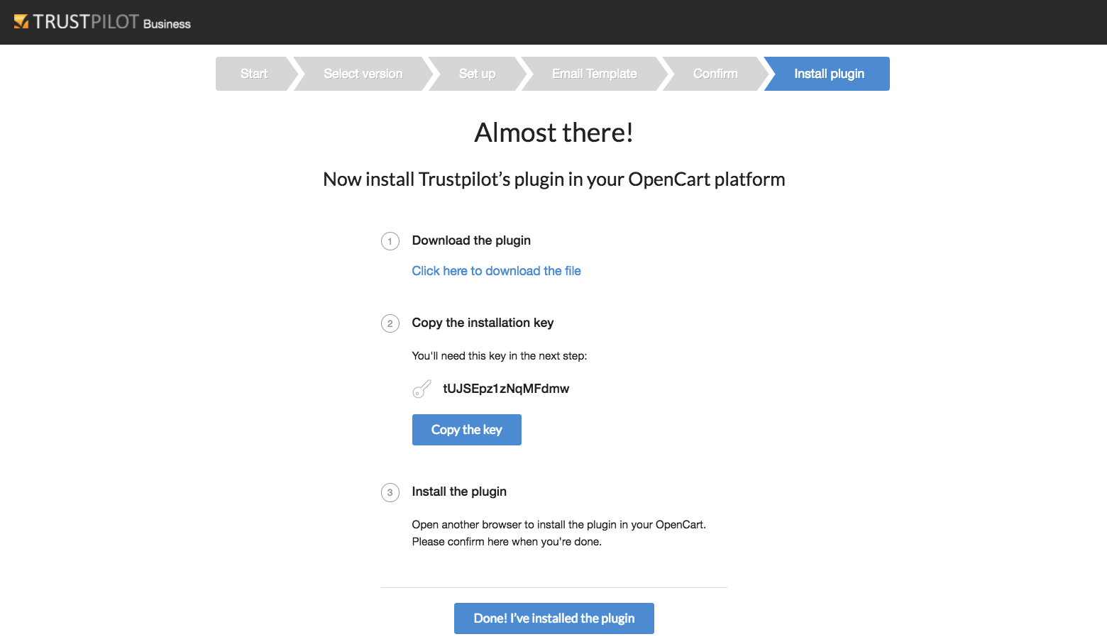Click here to download the file link
The image size is (1107, 644).
(x=496, y=271)
